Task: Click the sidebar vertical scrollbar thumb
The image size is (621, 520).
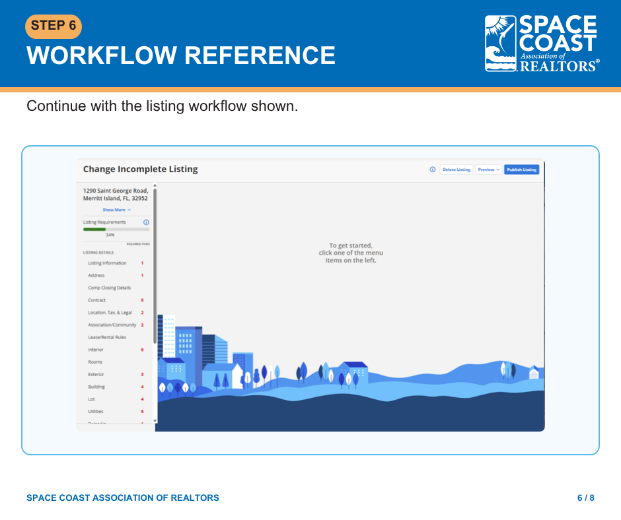Action: (x=155, y=265)
